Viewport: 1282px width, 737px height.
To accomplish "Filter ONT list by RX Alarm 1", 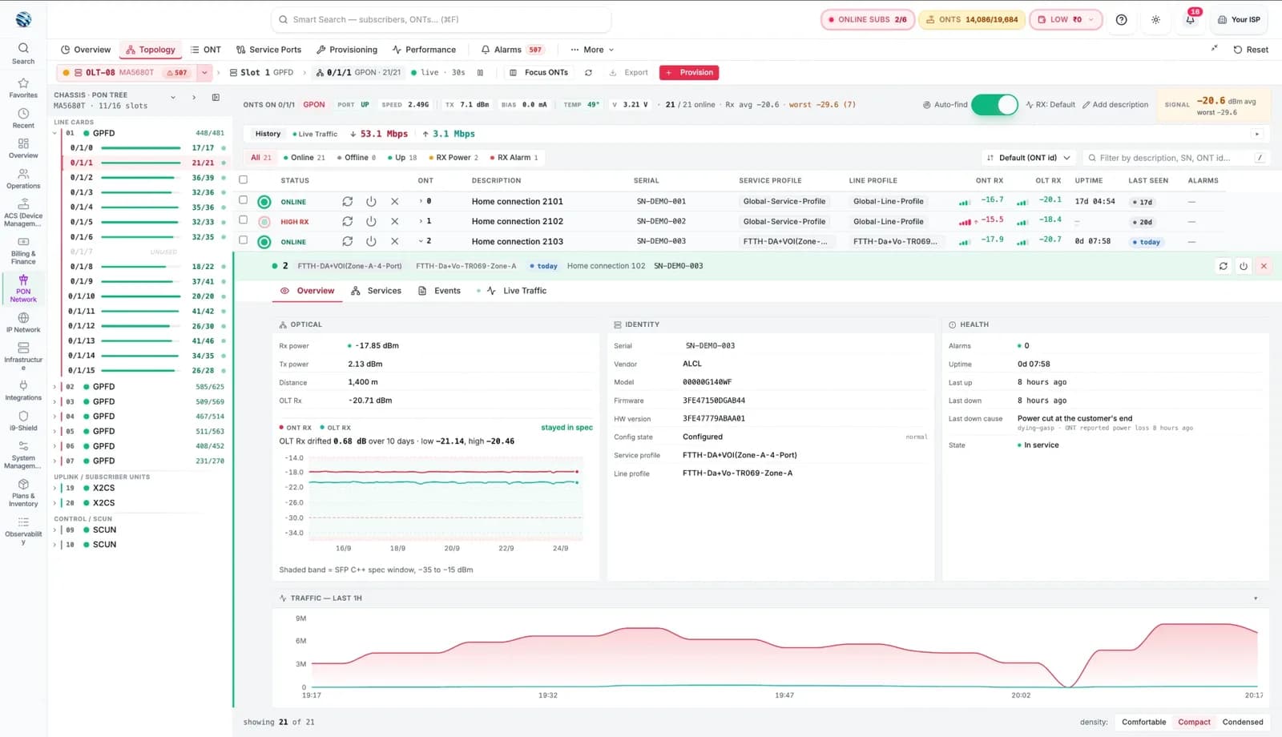I will [514, 157].
